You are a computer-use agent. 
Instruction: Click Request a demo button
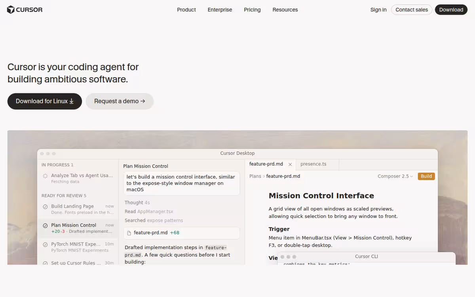(120, 101)
